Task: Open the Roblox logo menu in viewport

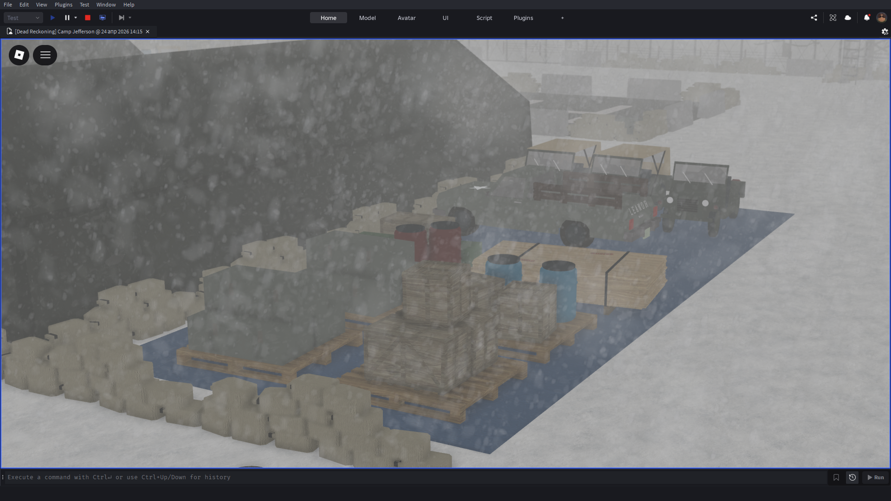Action: point(19,55)
